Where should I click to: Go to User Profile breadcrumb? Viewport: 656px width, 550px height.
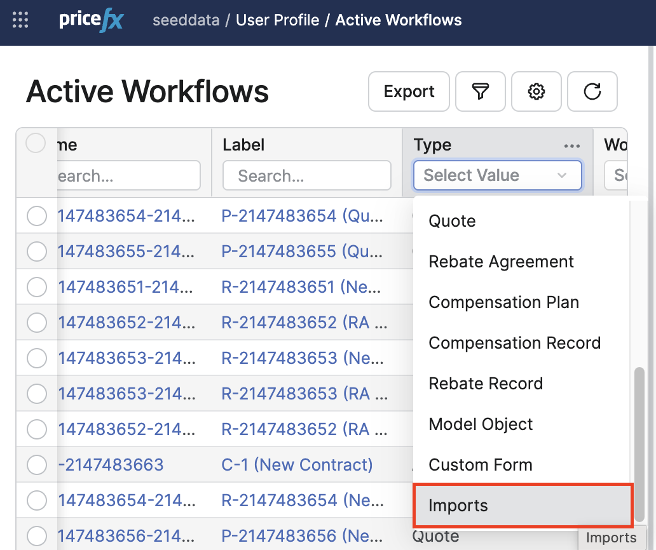[277, 20]
